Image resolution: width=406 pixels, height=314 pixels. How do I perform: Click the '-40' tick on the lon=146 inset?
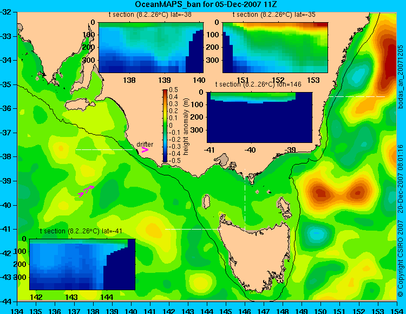[251, 150]
